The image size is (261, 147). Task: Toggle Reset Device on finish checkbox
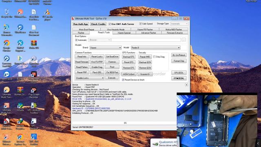(123, 80)
